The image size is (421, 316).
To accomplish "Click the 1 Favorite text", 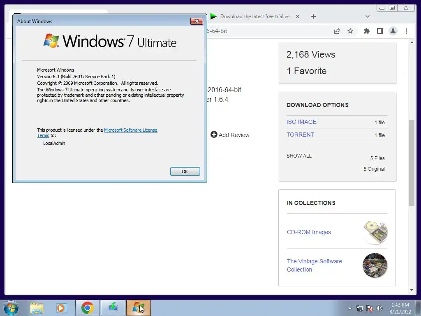I will click(x=306, y=71).
